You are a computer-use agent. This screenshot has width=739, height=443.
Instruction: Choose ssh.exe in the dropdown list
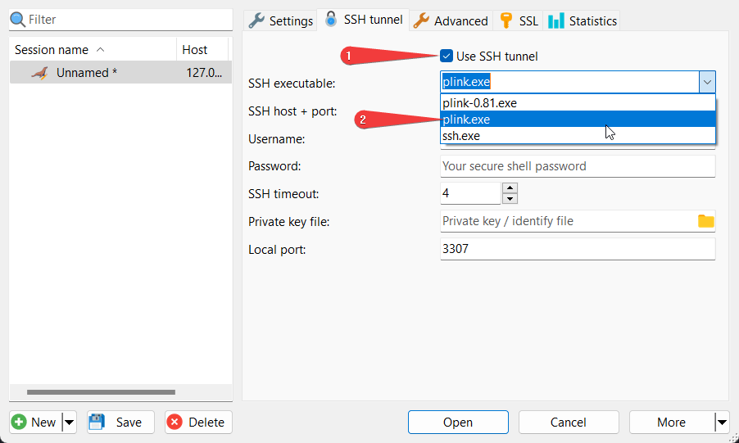click(x=461, y=136)
